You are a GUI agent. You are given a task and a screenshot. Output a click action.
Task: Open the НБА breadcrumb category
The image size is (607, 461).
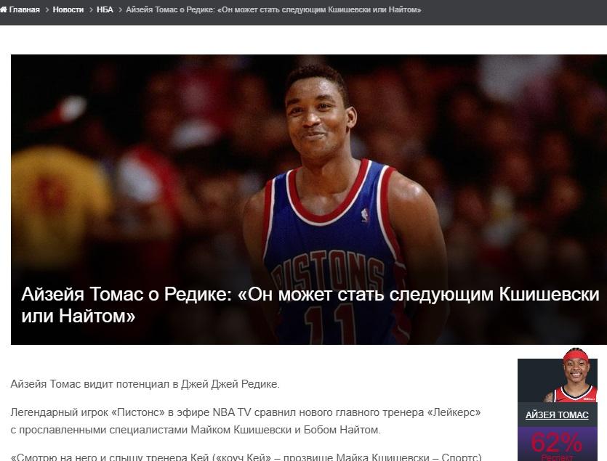tap(105, 9)
